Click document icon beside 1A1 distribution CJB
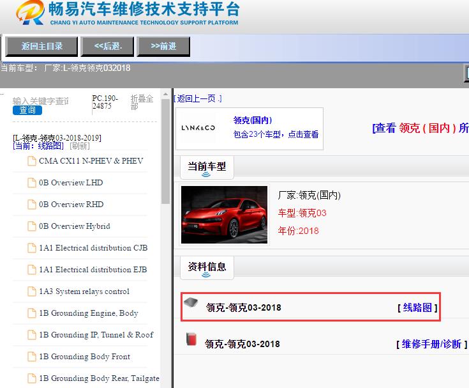The height and width of the screenshot is (388, 469). (32, 248)
